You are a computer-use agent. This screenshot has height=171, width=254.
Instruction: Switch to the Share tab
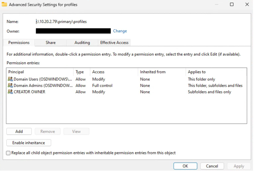(50, 43)
